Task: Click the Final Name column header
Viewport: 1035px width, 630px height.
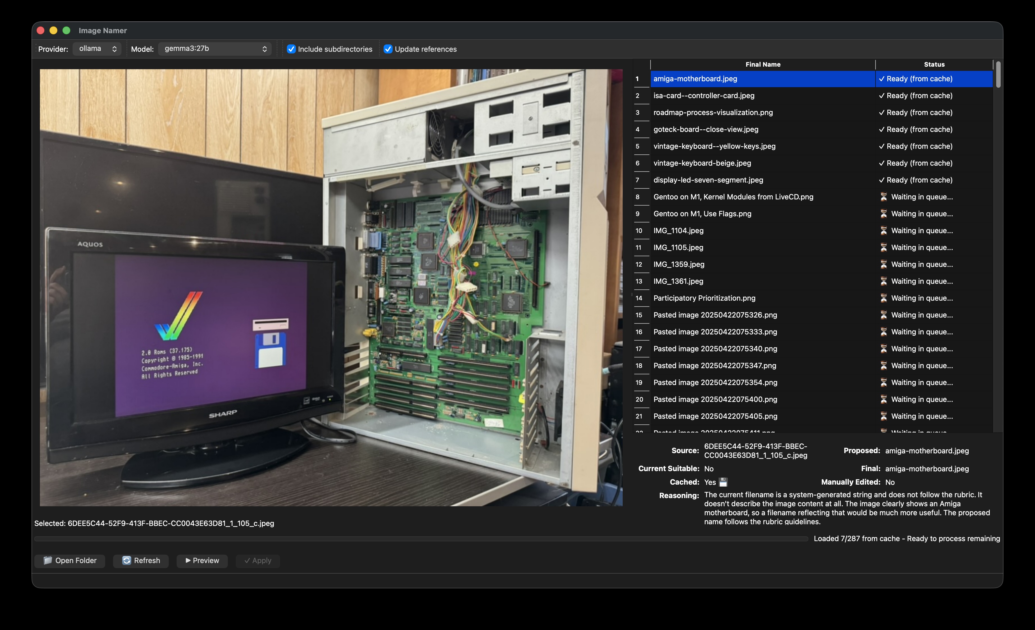Action: pos(763,64)
